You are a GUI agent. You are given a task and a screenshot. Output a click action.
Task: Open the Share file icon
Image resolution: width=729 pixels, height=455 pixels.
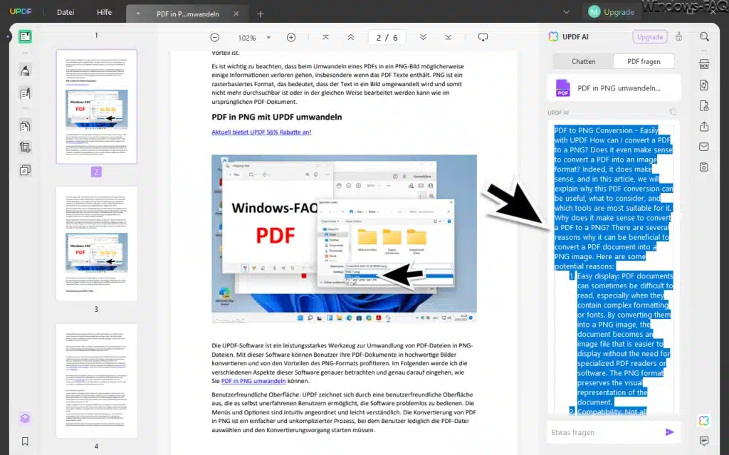pyautogui.click(x=704, y=127)
